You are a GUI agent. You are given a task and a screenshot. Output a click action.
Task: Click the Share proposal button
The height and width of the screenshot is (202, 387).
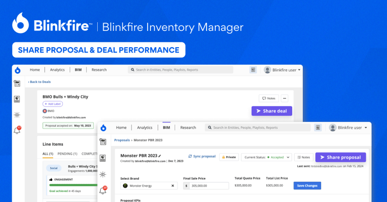pyautogui.click(x=341, y=157)
